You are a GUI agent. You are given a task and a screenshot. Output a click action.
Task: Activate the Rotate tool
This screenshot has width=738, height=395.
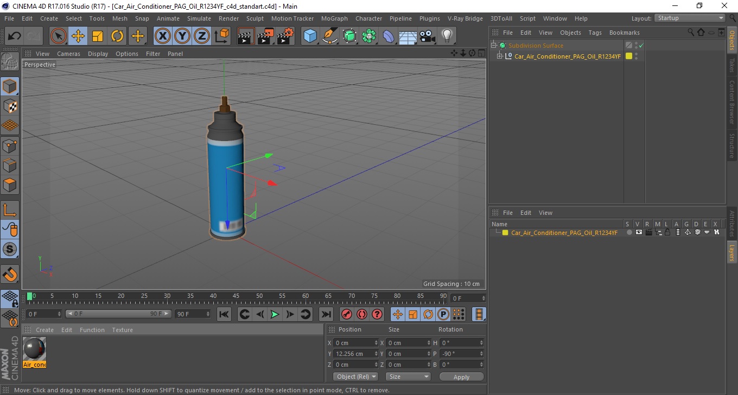[117, 36]
